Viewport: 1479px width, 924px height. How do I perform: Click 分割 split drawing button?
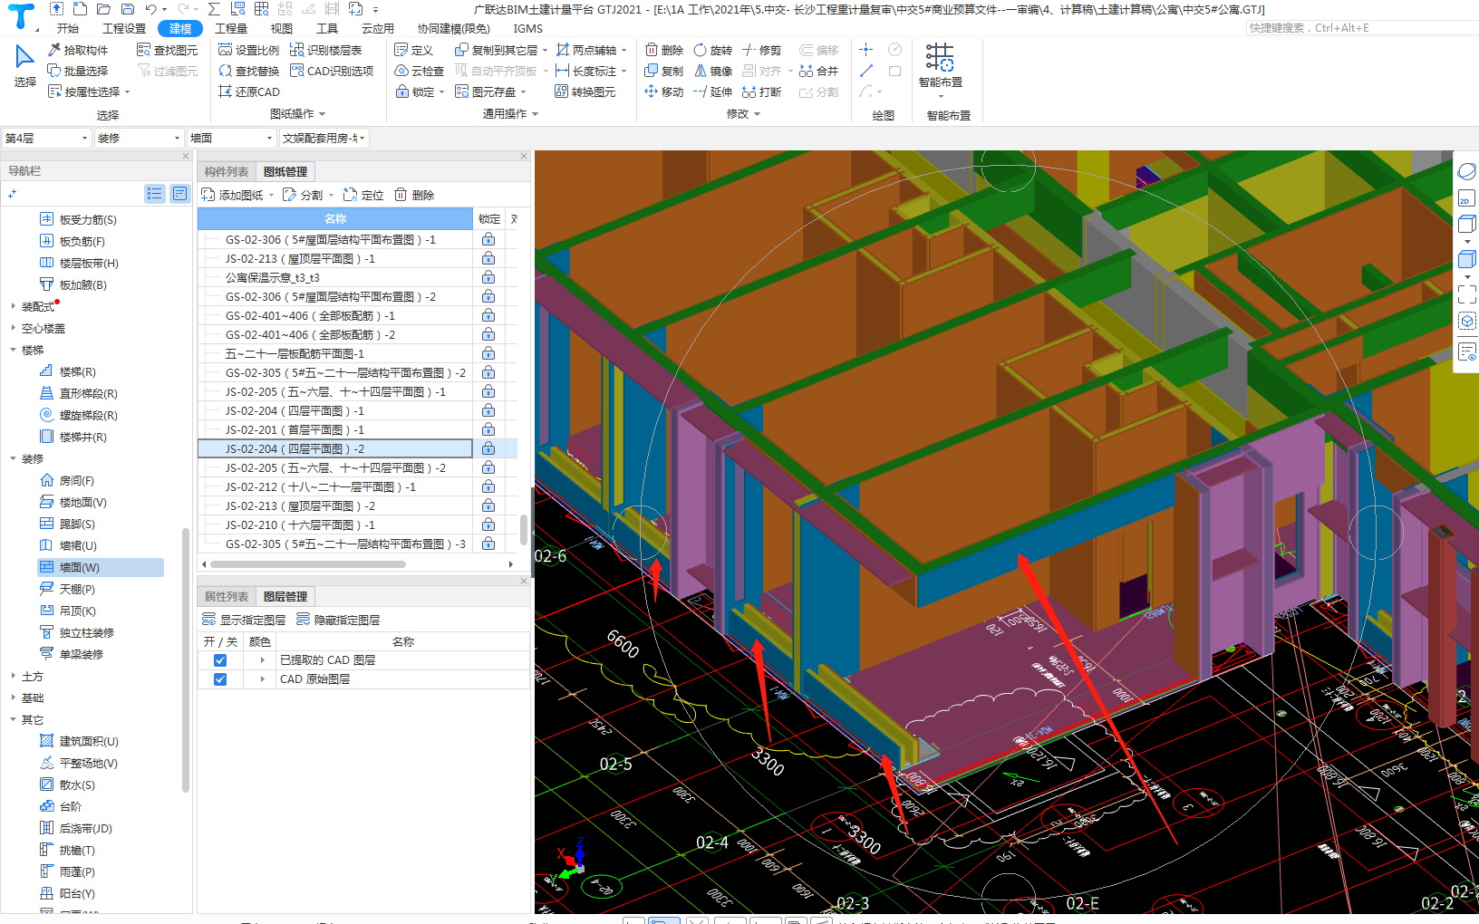coord(307,195)
